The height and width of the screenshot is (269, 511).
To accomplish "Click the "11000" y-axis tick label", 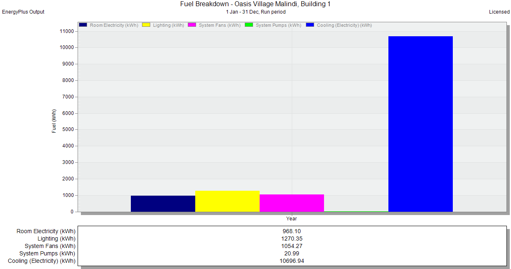I will (x=66, y=31).
